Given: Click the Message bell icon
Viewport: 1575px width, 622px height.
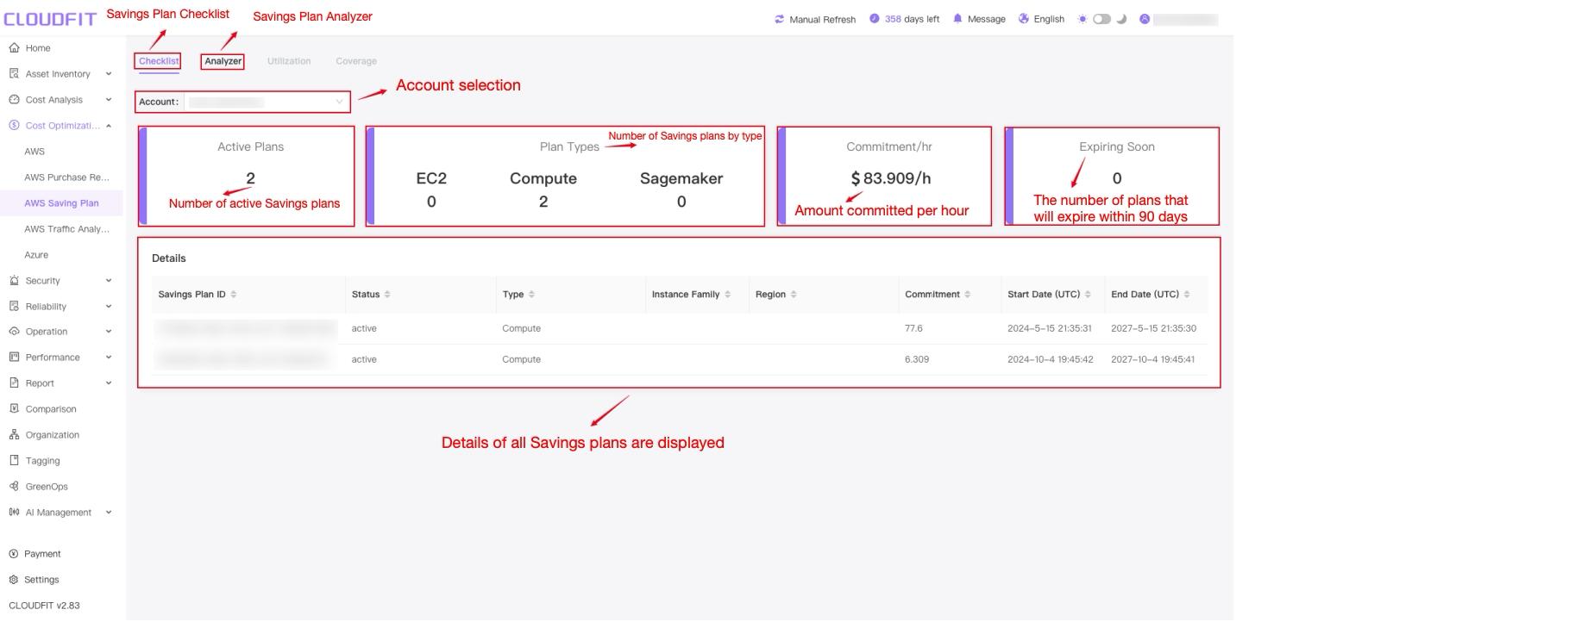Looking at the screenshot, I should point(957,19).
